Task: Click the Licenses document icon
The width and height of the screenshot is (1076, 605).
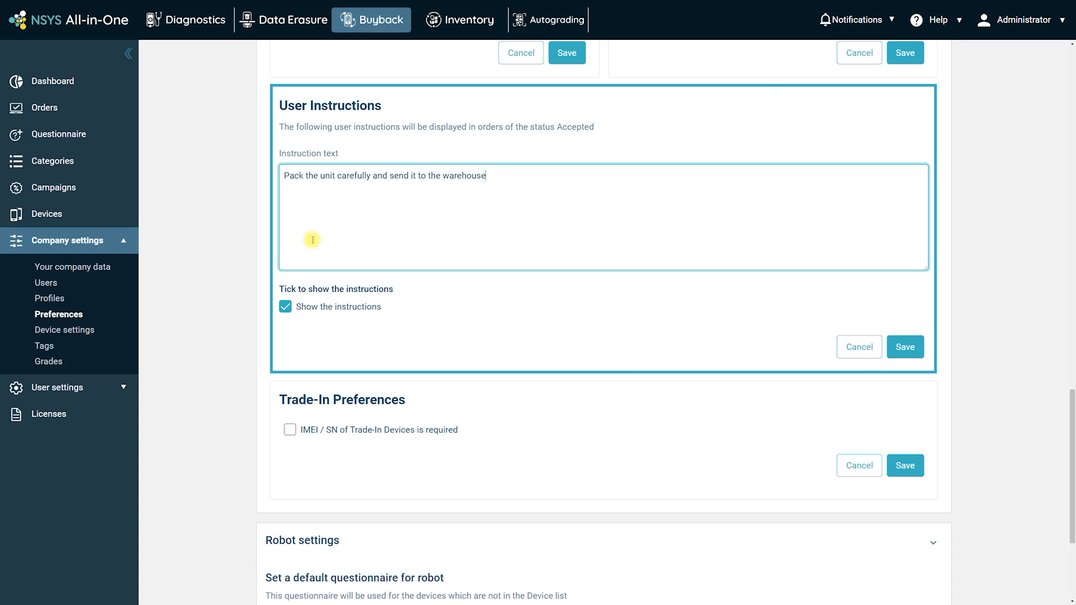Action: click(x=16, y=414)
